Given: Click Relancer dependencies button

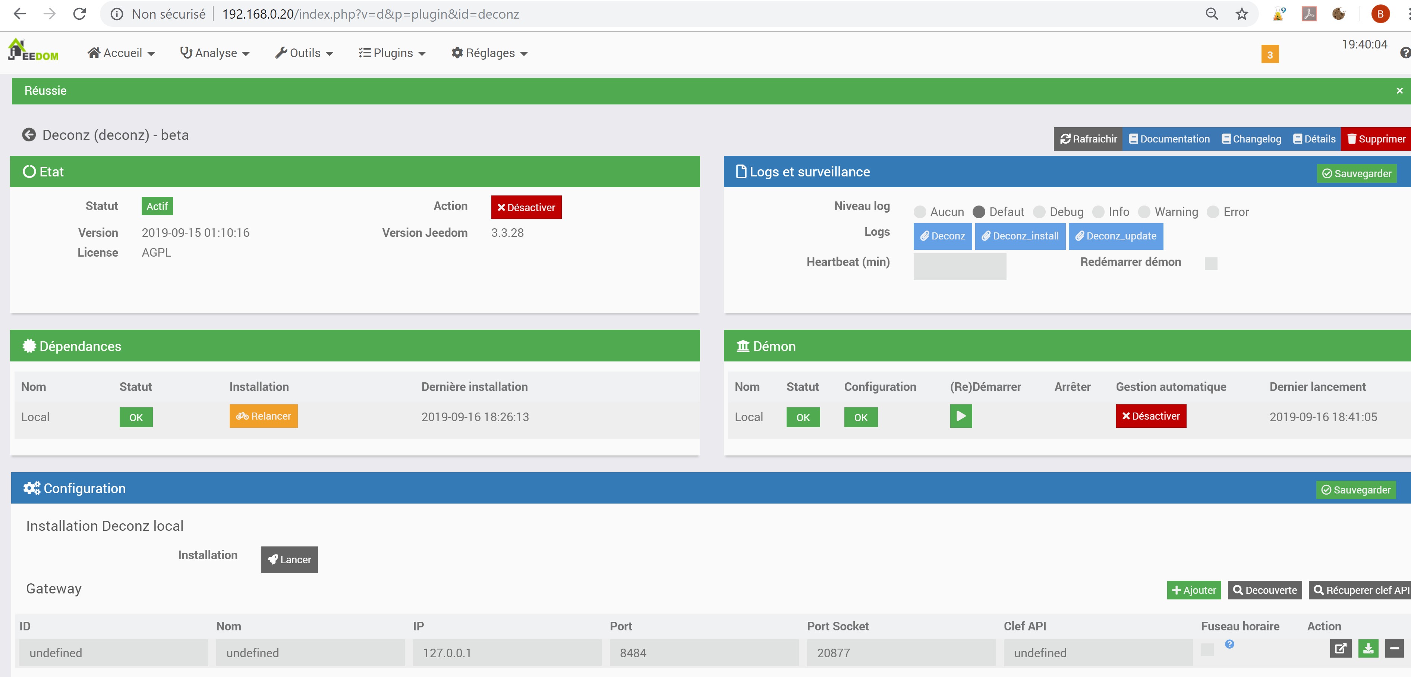Looking at the screenshot, I should tap(264, 416).
